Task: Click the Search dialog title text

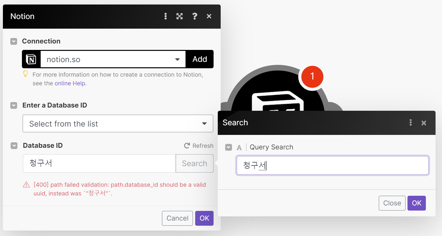Action: (x=235, y=123)
